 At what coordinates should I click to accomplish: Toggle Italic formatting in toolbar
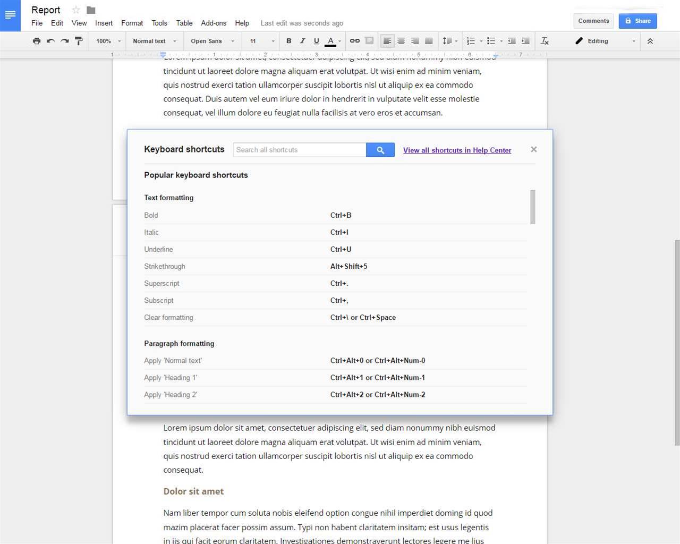click(302, 41)
